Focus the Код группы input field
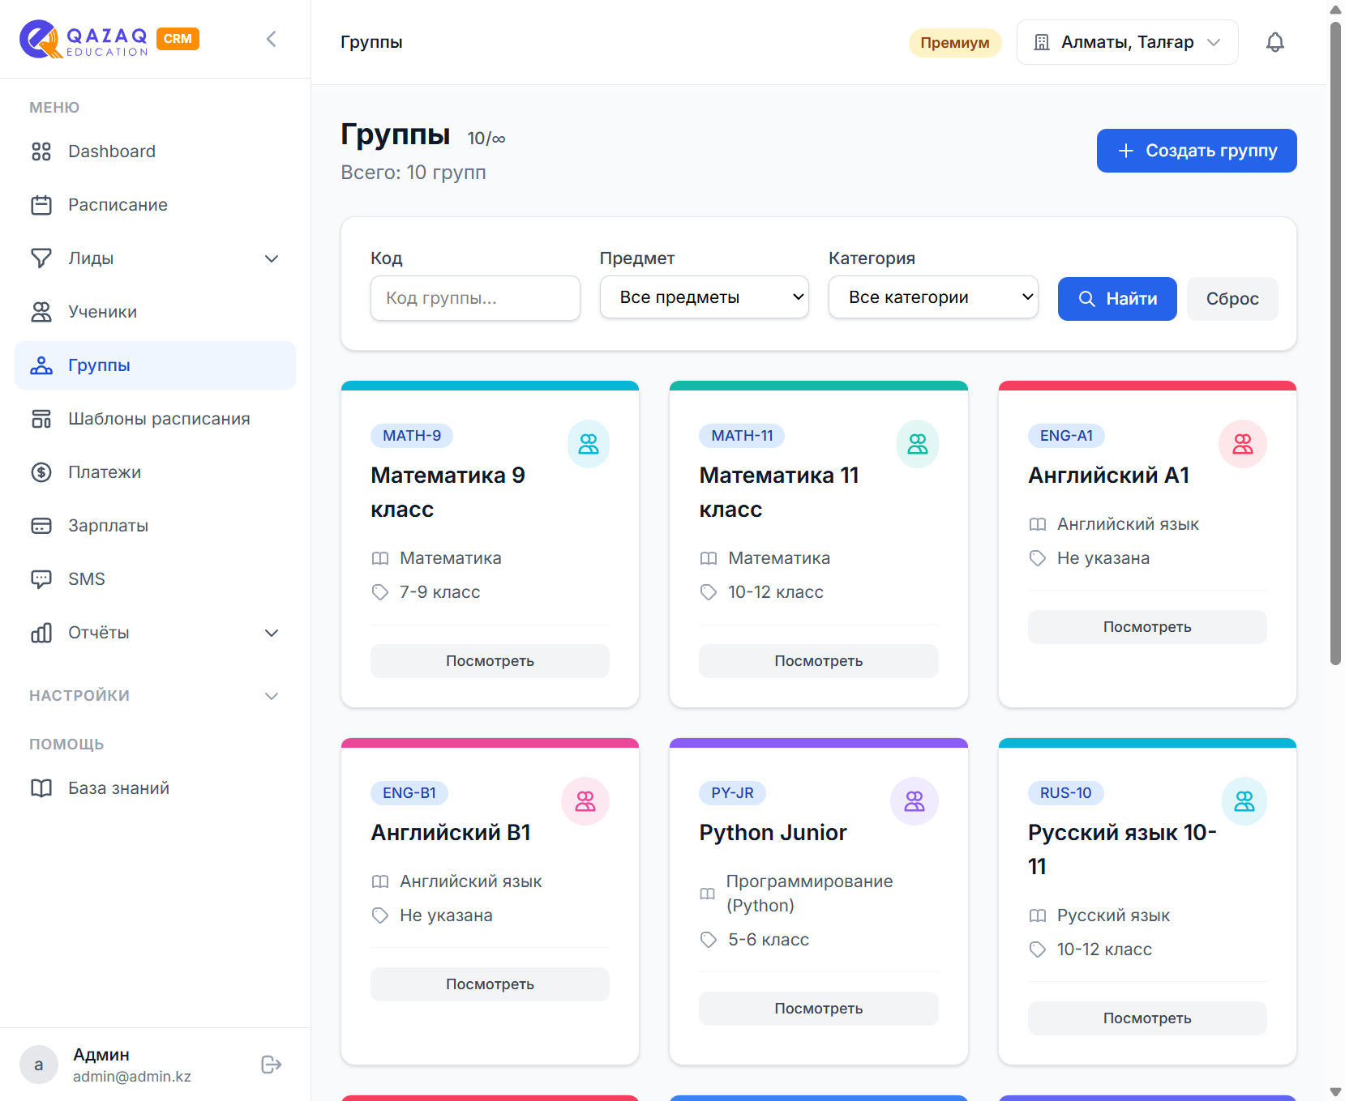The image size is (1345, 1101). pyautogui.click(x=475, y=298)
